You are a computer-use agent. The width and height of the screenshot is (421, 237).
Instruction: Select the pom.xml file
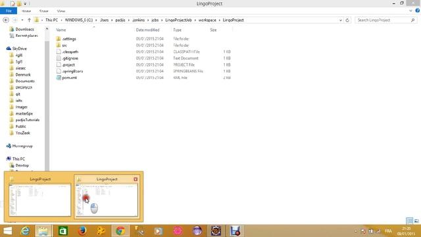pos(69,78)
